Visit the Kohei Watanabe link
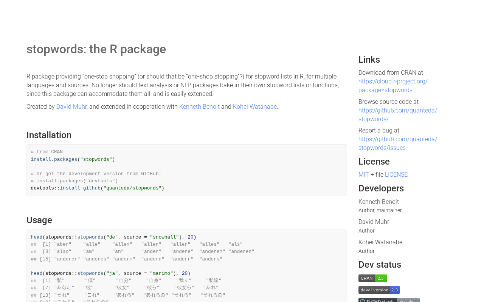Image resolution: width=484 pixels, height=302 pixels. [255, 107]
